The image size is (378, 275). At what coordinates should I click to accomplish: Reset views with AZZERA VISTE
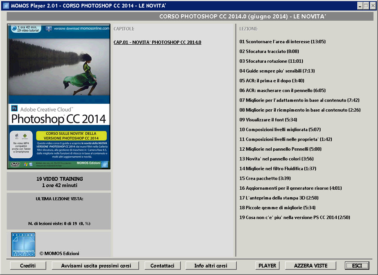[x=311, y=266]
